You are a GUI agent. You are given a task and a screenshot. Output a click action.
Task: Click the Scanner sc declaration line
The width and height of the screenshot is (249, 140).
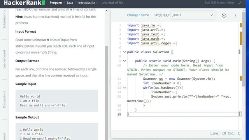[x=179, y=79]
